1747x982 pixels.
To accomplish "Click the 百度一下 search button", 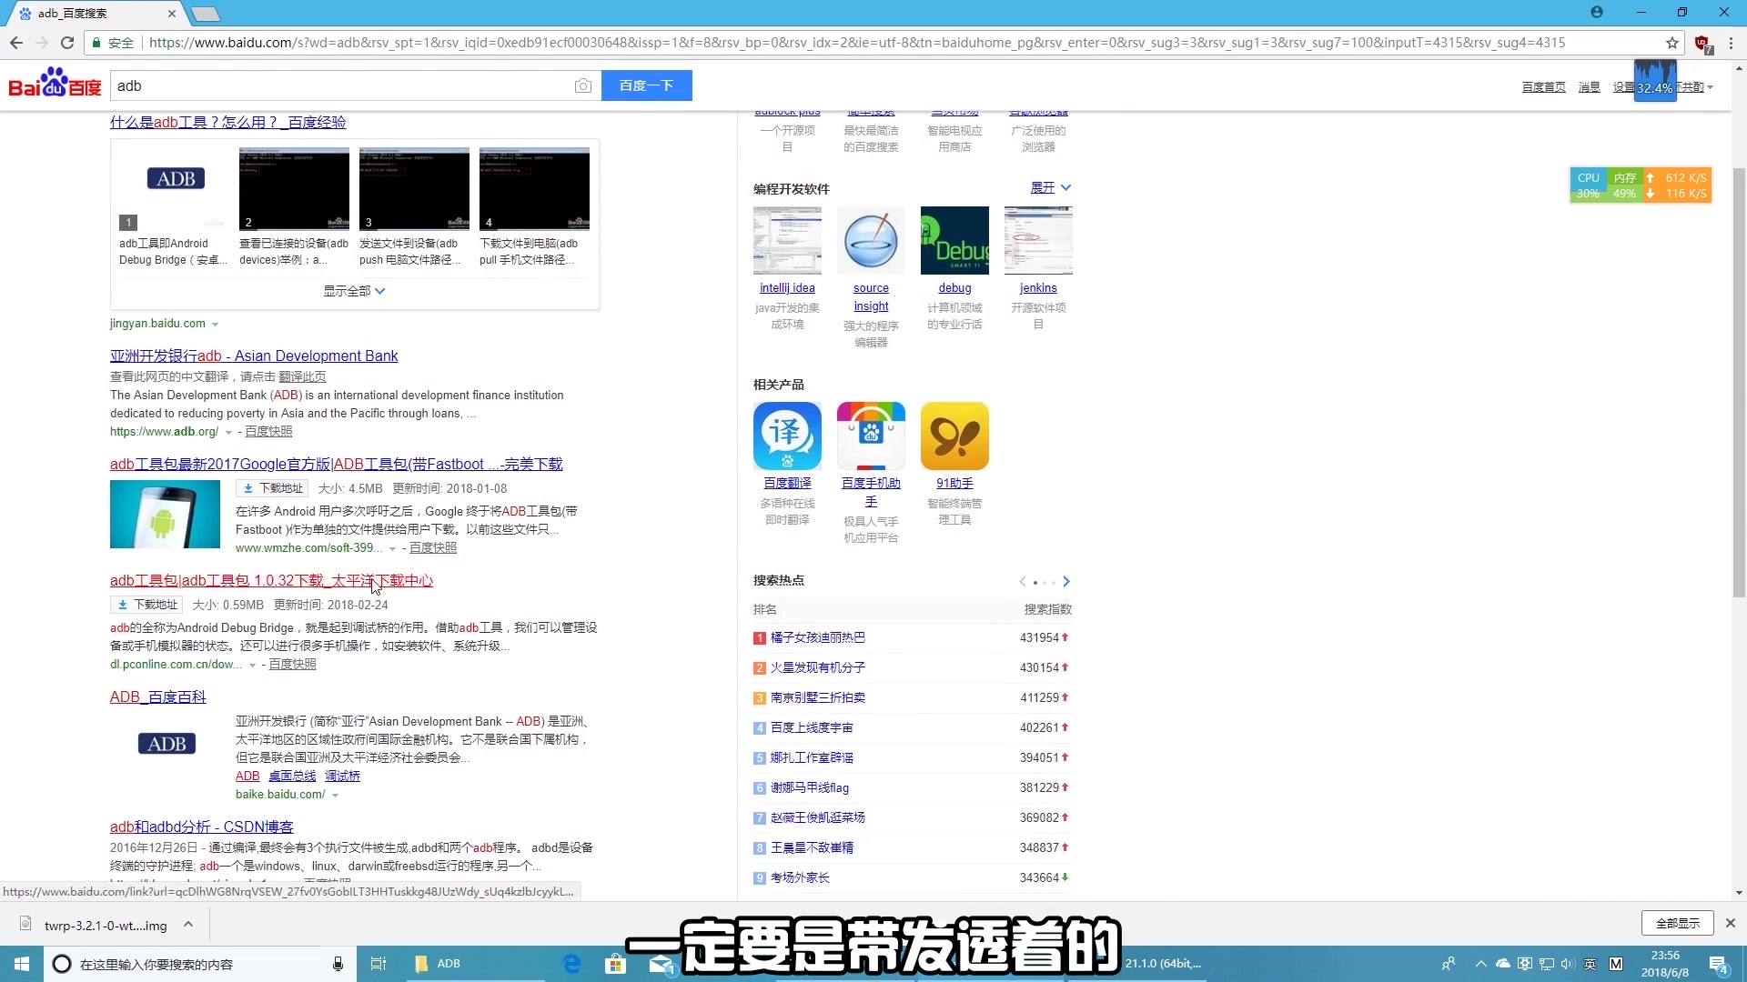I will (x=646, y=85).
